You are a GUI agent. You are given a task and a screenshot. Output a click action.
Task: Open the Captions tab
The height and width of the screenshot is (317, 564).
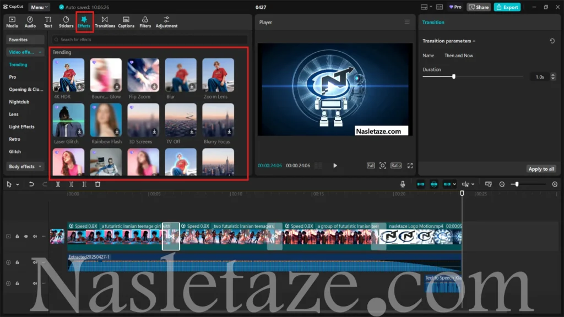coord(126,22)
